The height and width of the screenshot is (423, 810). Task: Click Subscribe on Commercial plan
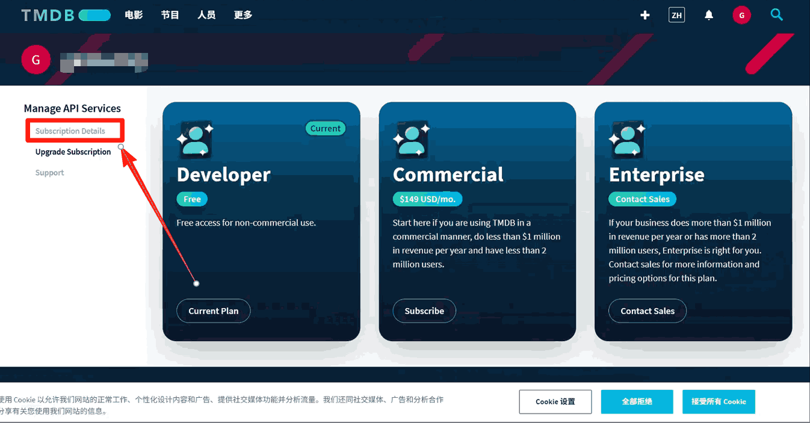pyautogui.click(x=424, y=311)
